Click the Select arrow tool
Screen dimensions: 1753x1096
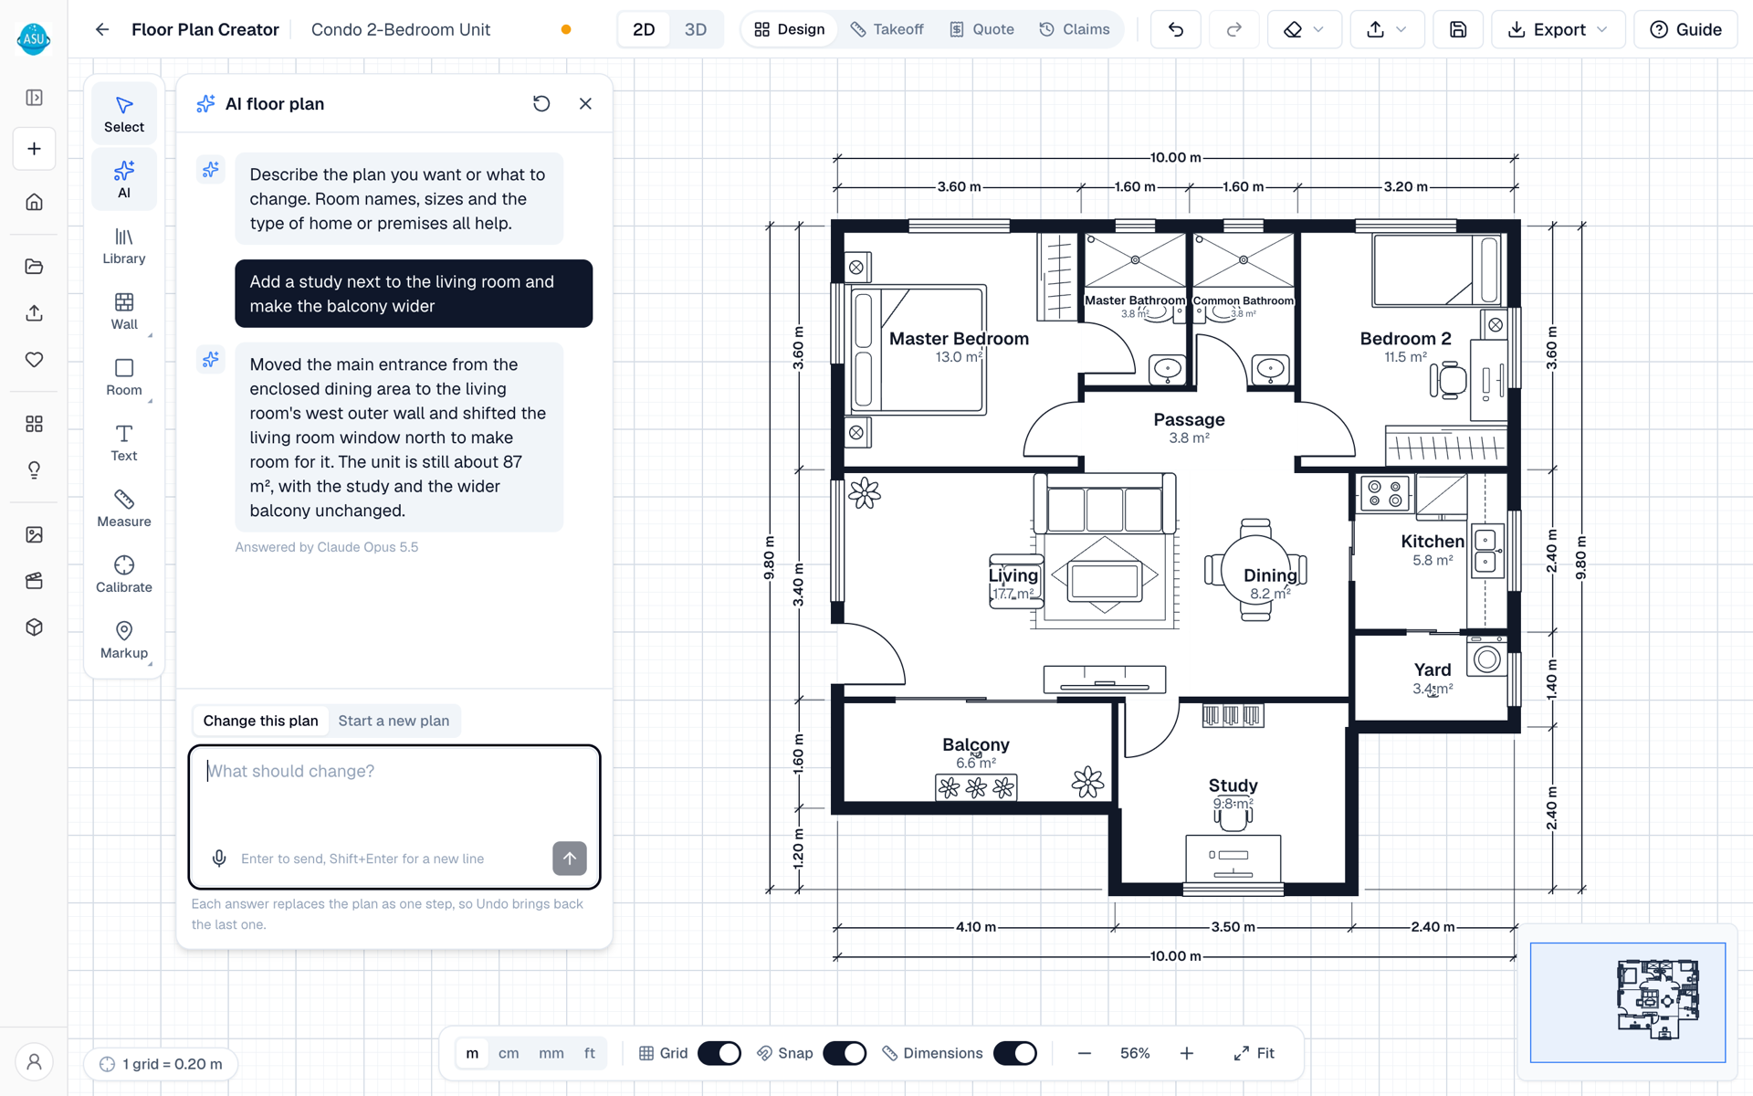click(124, 114)
